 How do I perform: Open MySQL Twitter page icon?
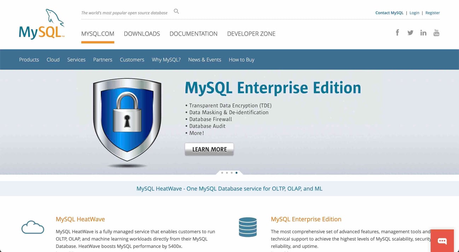(410, 33)
